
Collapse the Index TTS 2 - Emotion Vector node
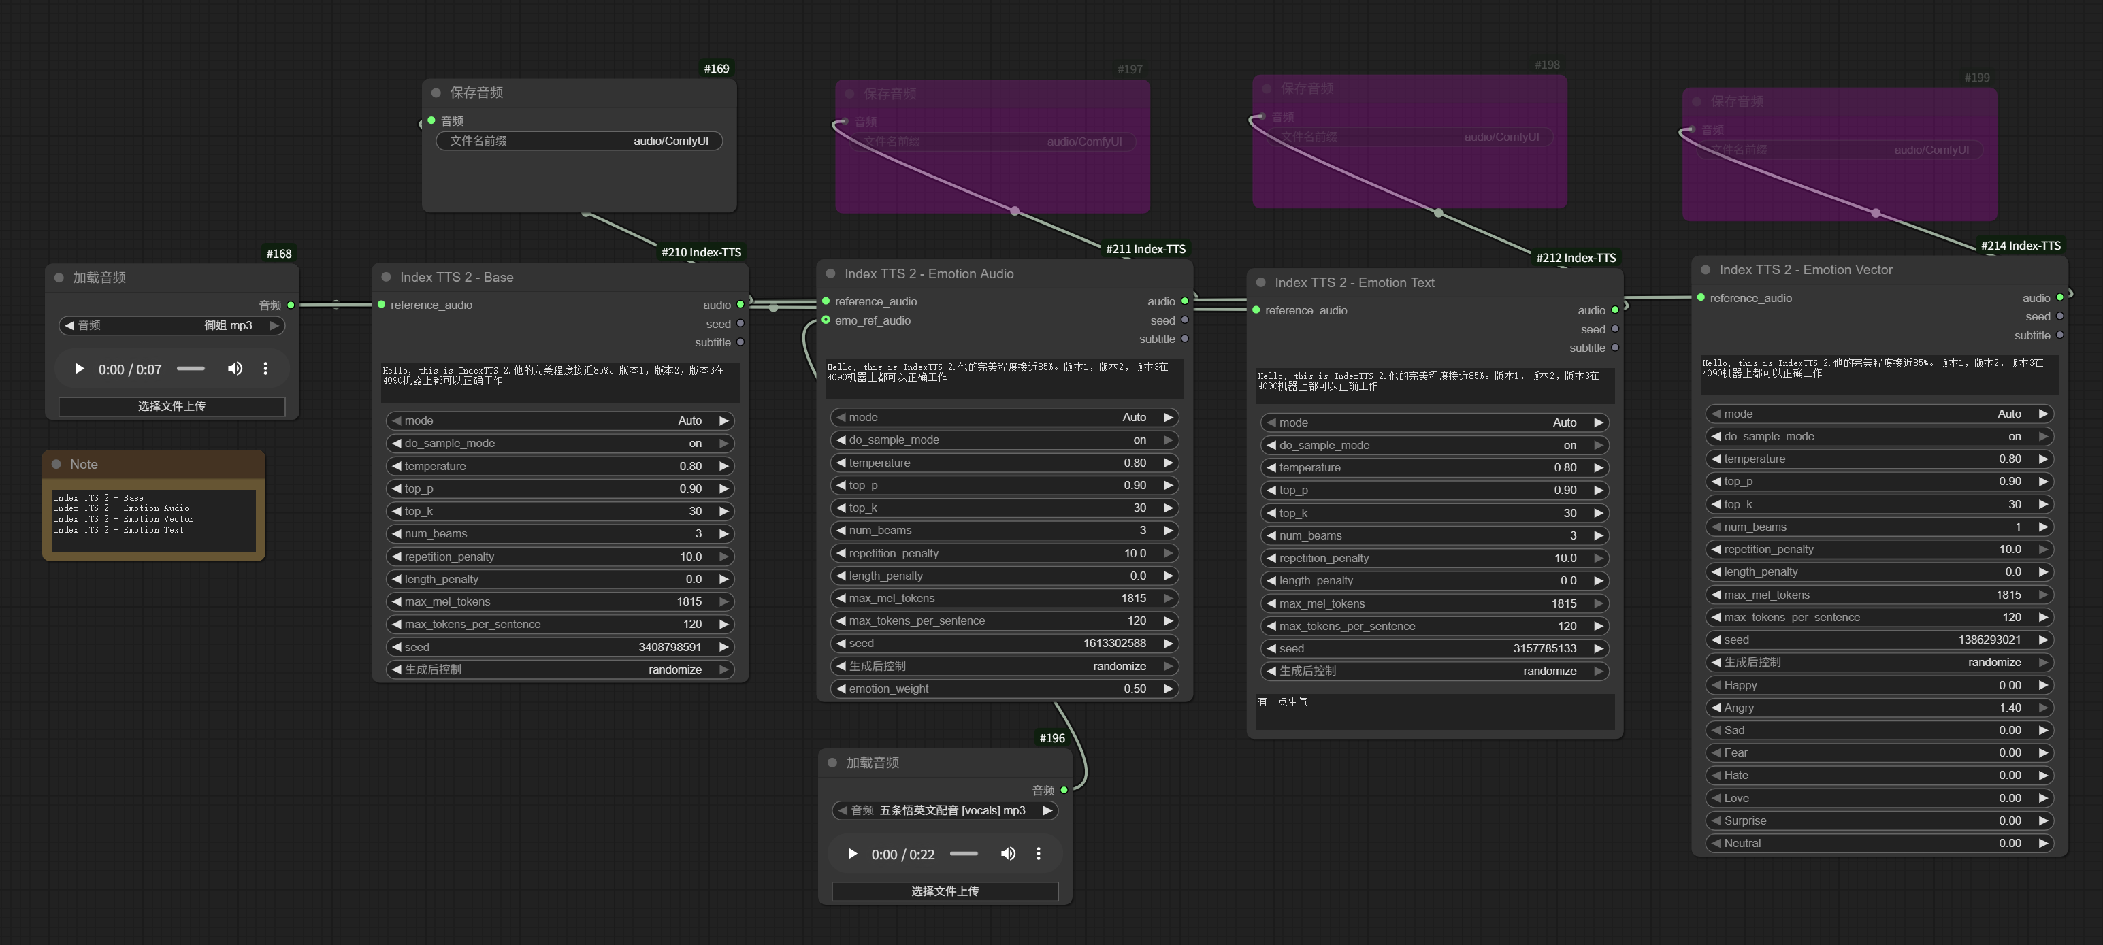point(1706,270)
